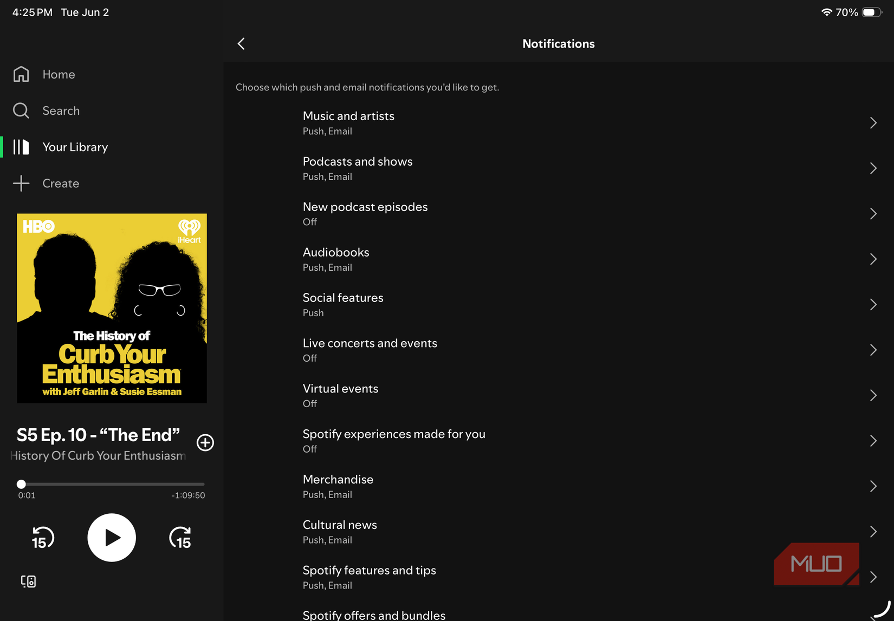Screen dimensions: 894x621
Task: Skip forward 15 seconds
Action: pyautogui.click(x=180, y=538)
